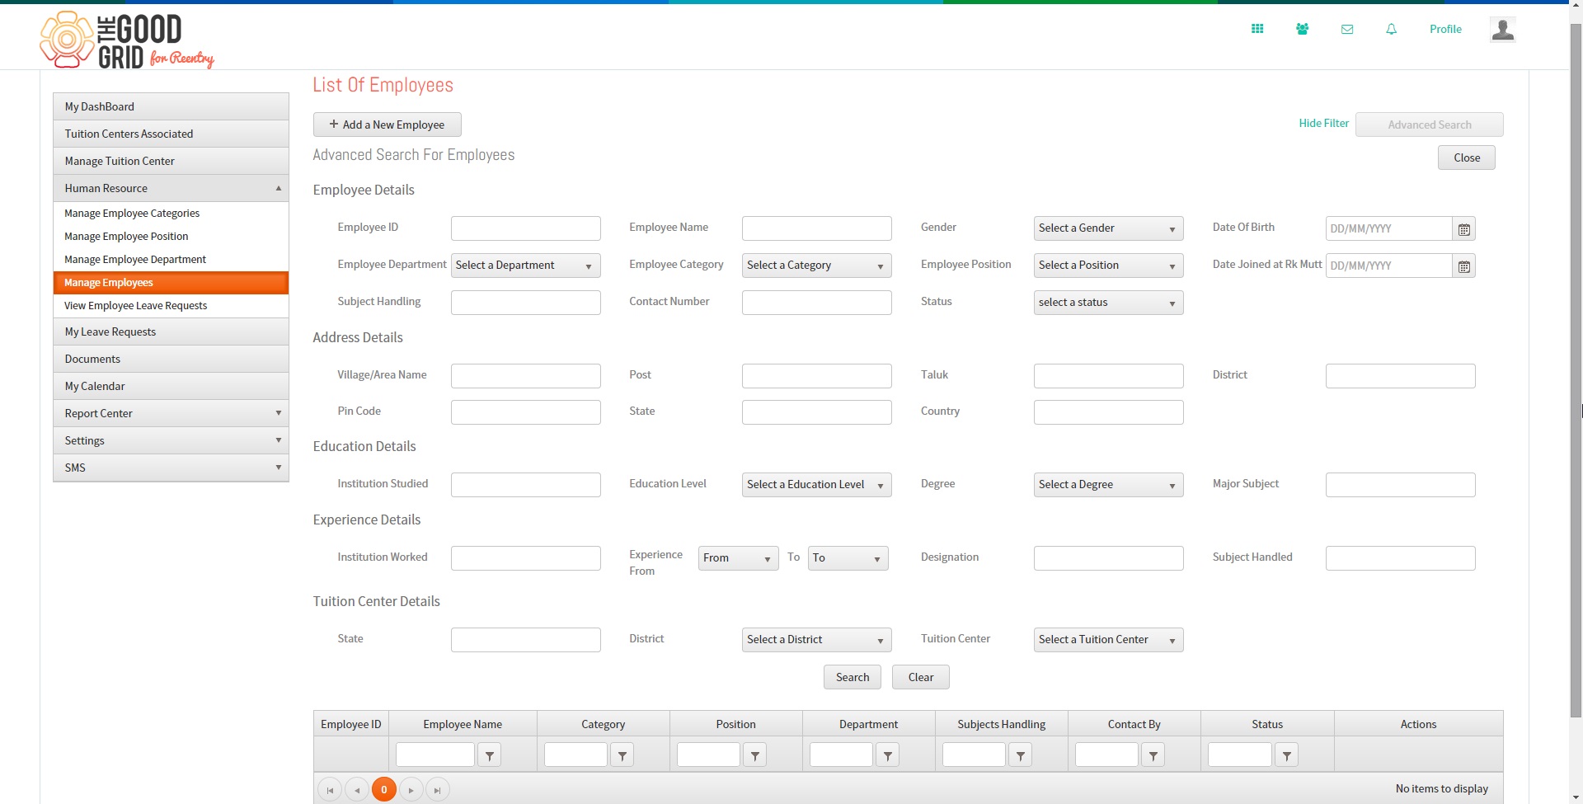Collapse the Human Resource menu section
1583x804 pixels.
coord(171,188)
